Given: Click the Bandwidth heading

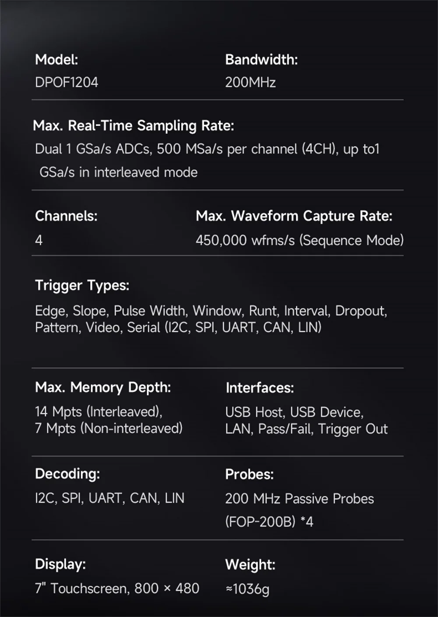Looking at the screenshot, I should [261, 60].
